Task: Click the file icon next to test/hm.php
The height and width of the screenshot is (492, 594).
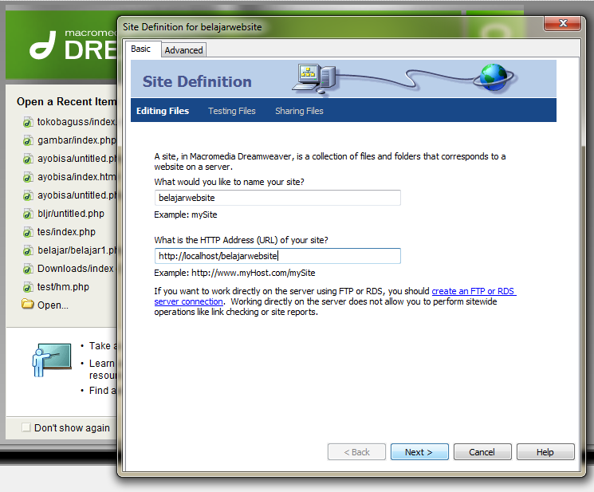Action: [x=28, y=288]
